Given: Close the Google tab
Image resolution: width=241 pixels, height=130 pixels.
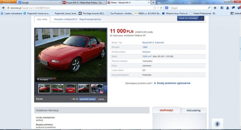Looking at the screenshot, I should [60, 2].
